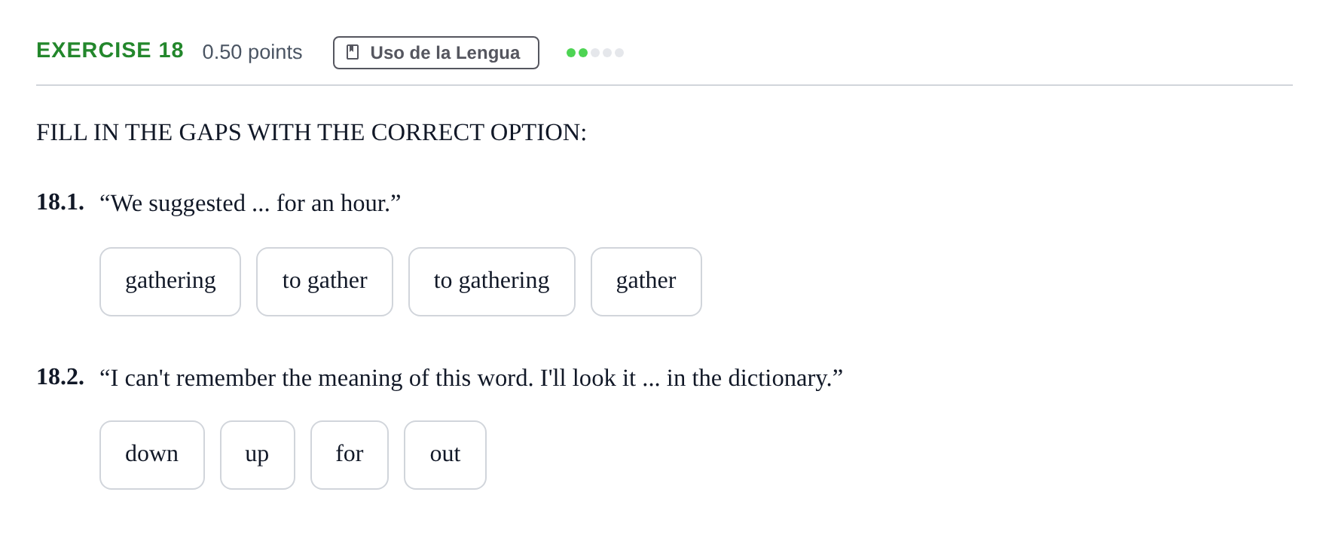The width and height of the screenshot is (1329, 547).
Task: Pick the 'for' answer option
Action: pos(350,455)
